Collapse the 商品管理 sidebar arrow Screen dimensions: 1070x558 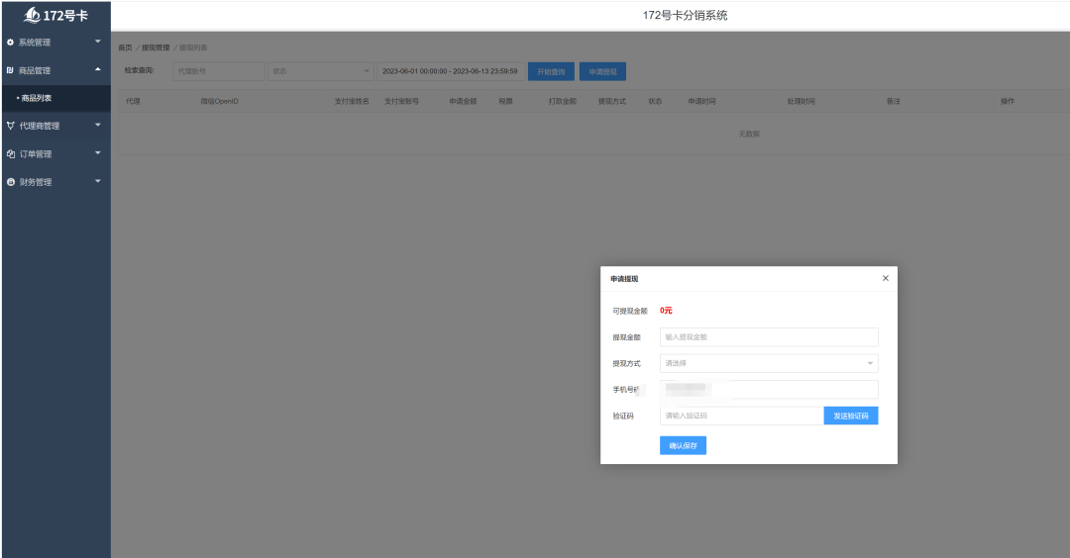point(97,70)
